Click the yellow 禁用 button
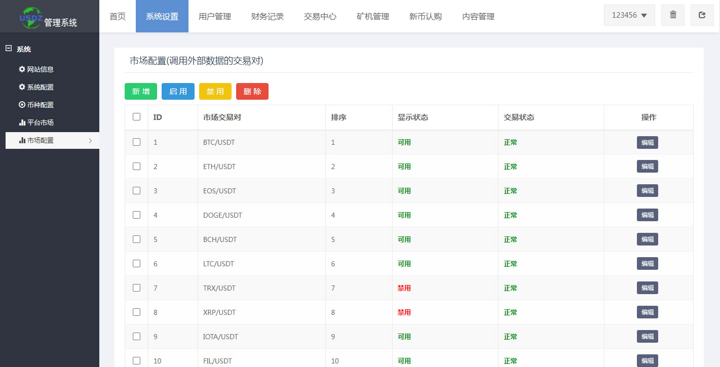Viewport: 720px width, 367px height. click(215, 91)
